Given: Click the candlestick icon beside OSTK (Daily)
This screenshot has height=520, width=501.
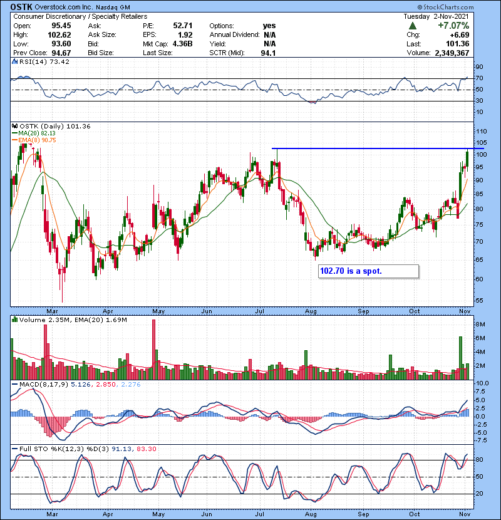Looking at the screenshot, I should click(14, 126).
